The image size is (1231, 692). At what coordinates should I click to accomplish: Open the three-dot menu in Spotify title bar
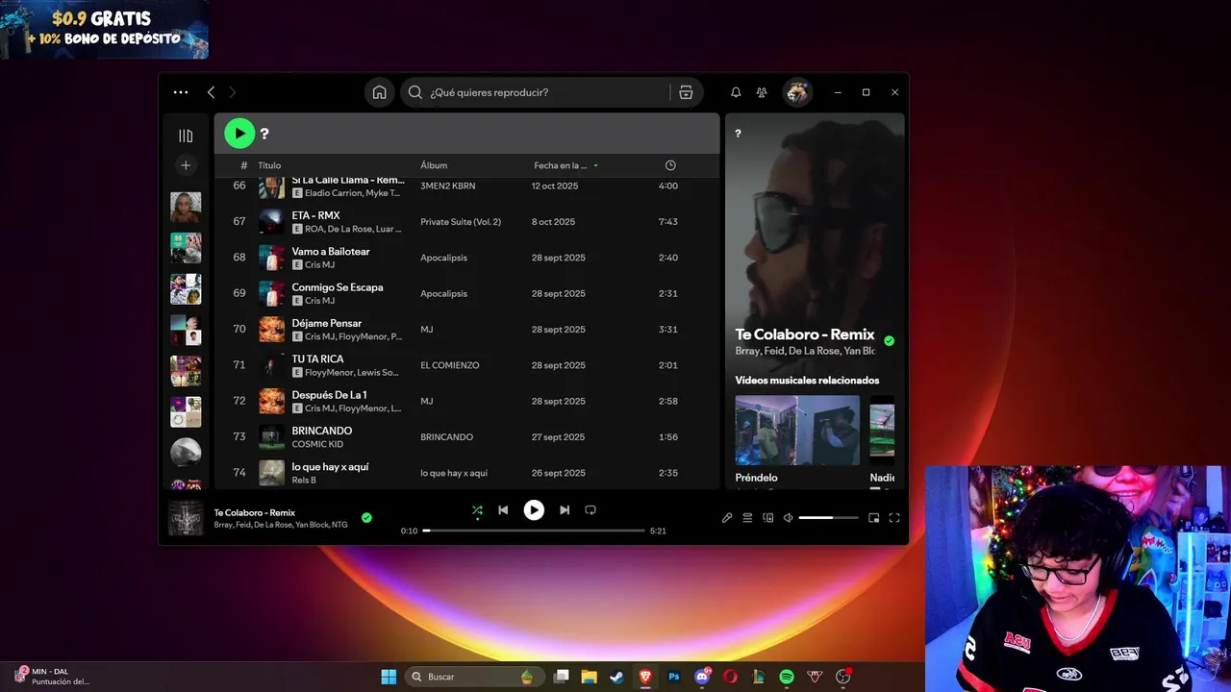(x=181, y=92)
